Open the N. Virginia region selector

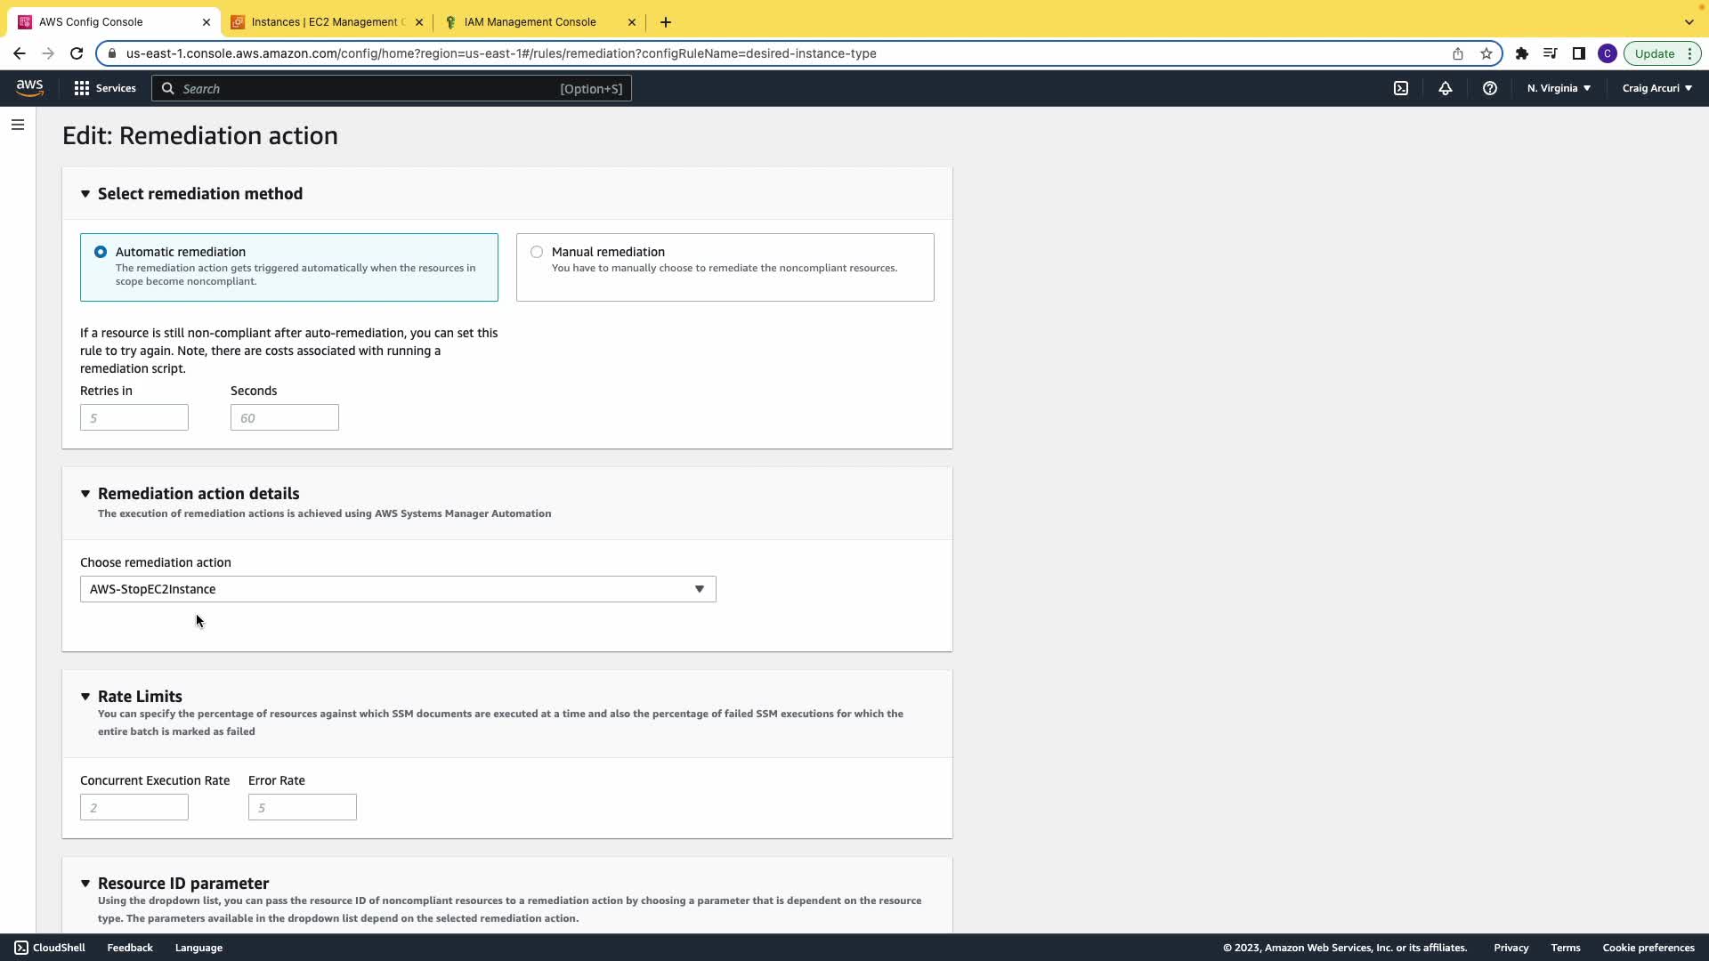[1559, 88]
